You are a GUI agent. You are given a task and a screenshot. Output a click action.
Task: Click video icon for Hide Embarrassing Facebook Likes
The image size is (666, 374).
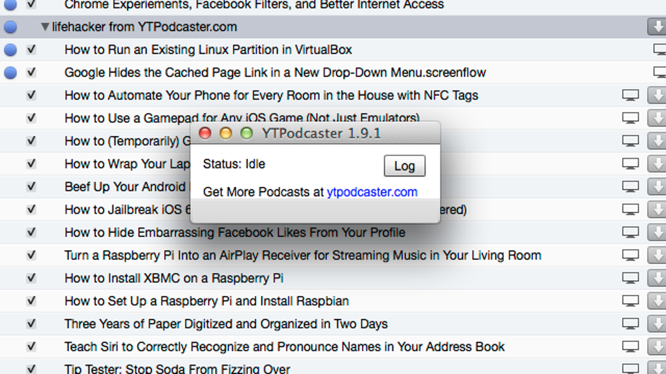click(630, 232)
